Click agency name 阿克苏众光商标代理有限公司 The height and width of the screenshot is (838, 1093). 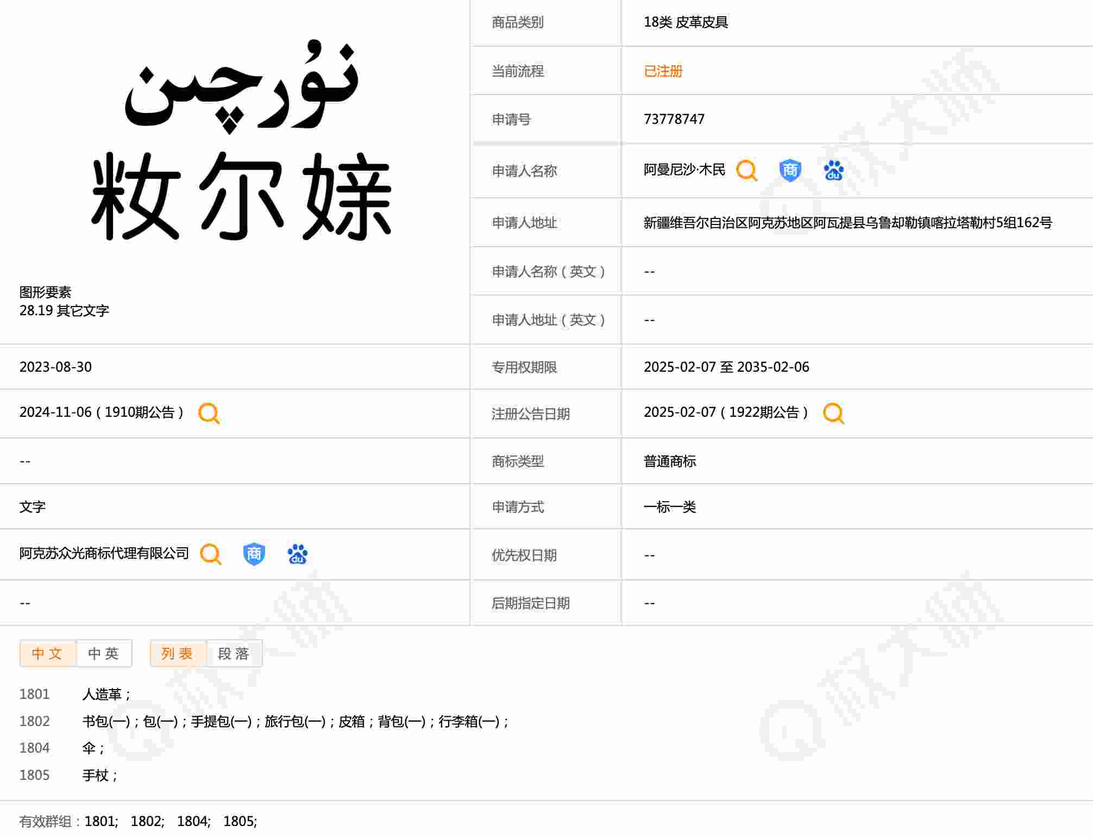pyautogui.click(x=104, y=553)
